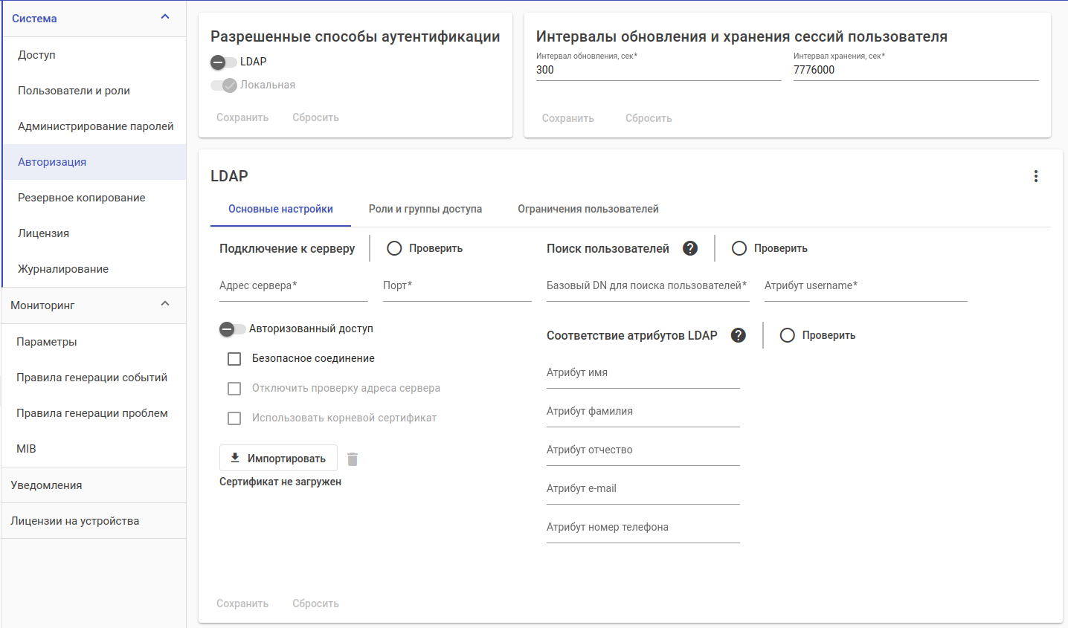This screenshot has height=628, width=1068.
Task: Select the Проверить radio for LDAP attributes
Action: point(787,335)
